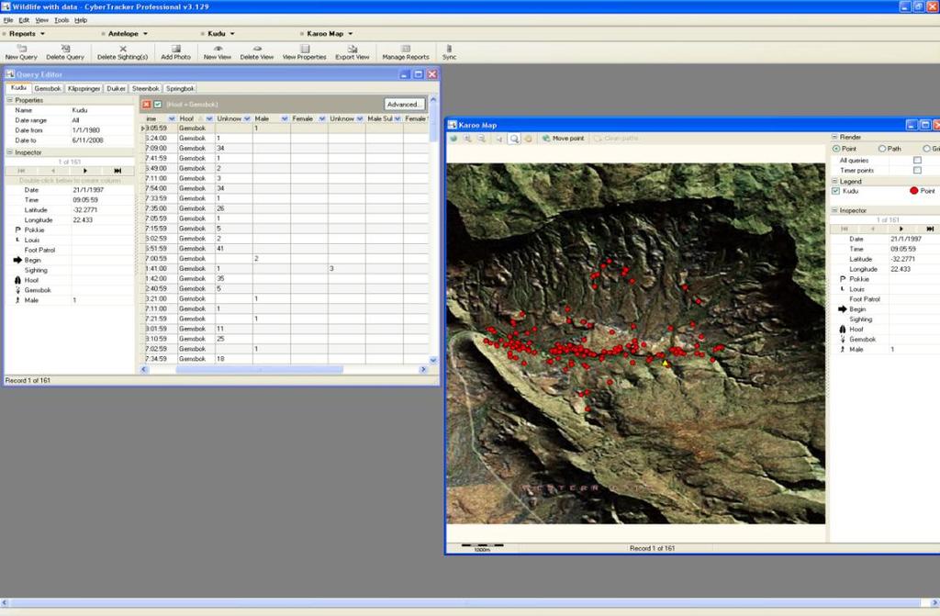Image resolution: width=940 pixels, height=616 pixels.
Task: Open the Karoo Map dropdown
Action: tap(330, 34)
